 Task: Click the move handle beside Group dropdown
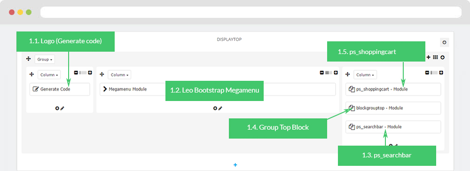click(x=29, y=59)
